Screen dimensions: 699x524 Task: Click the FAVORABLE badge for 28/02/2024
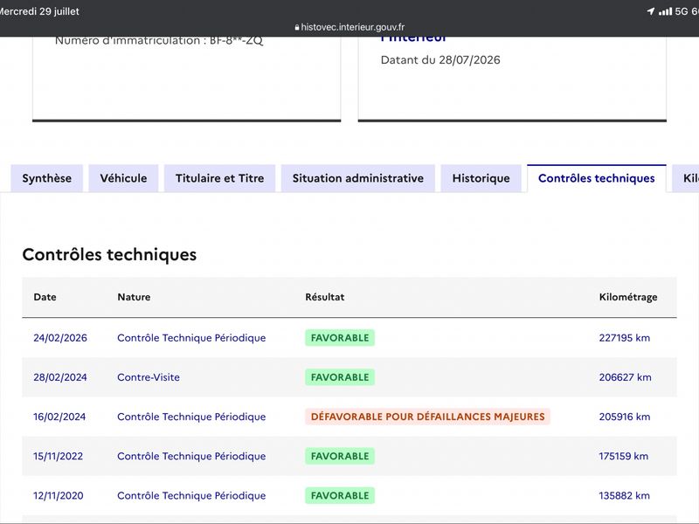340,377
